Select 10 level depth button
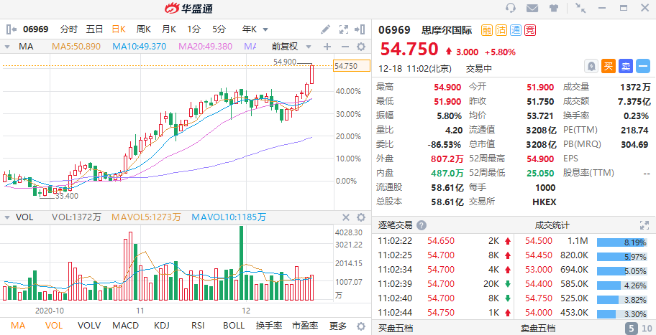656x335 pixels. 647,328
